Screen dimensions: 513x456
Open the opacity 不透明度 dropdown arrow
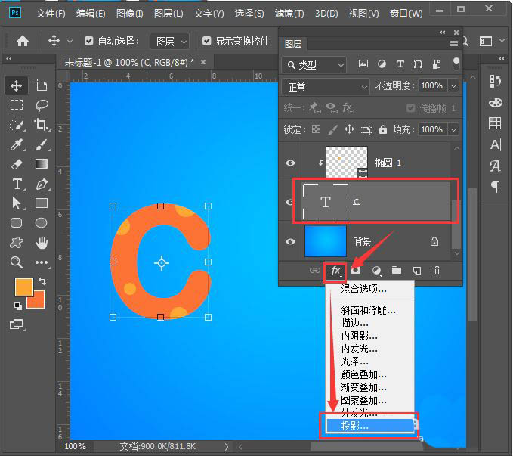click(x=453, y=85)
